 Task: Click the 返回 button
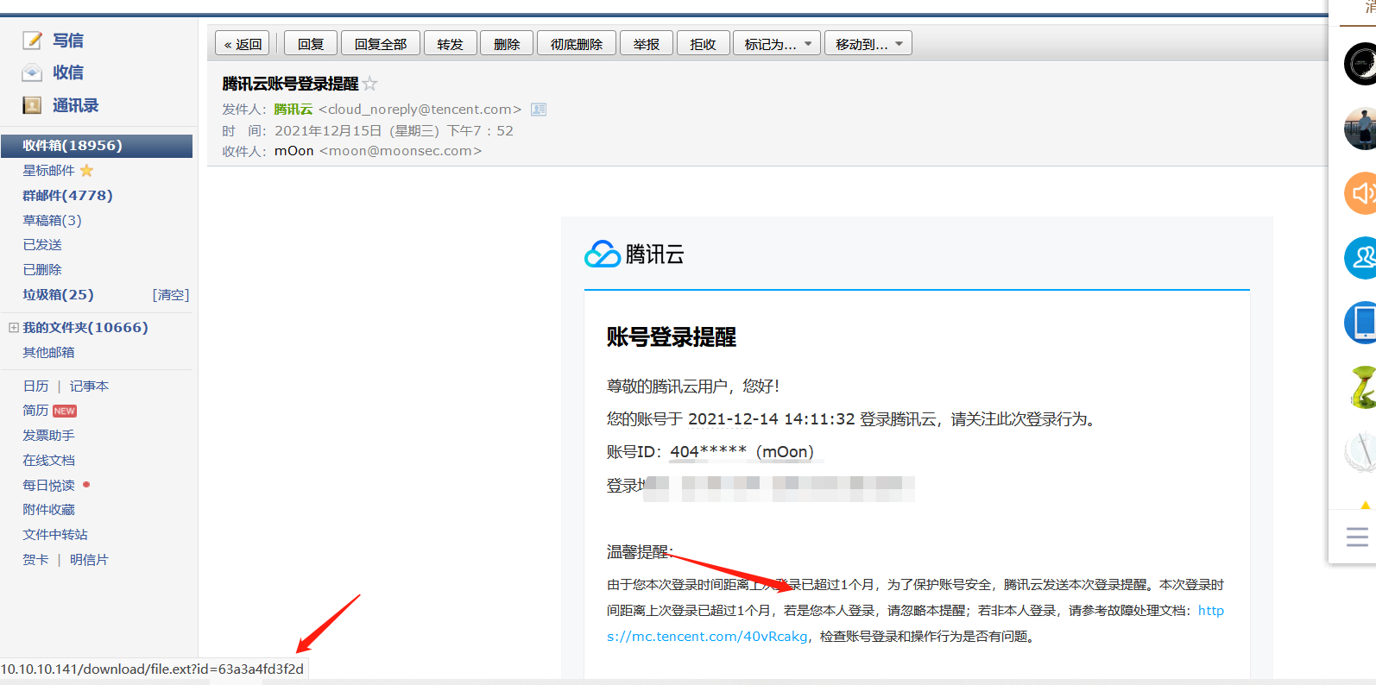click(x=243, y=44)
